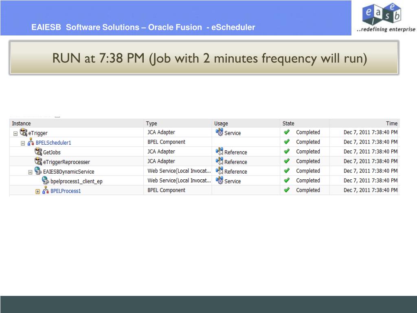Click the Reference usage icon in GetJobs row

[219, 152]
